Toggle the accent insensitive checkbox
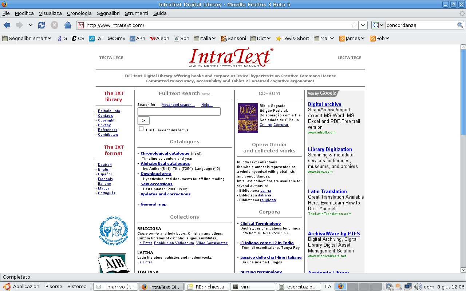This screenshot has height=291, width=466. click(141, 129)
